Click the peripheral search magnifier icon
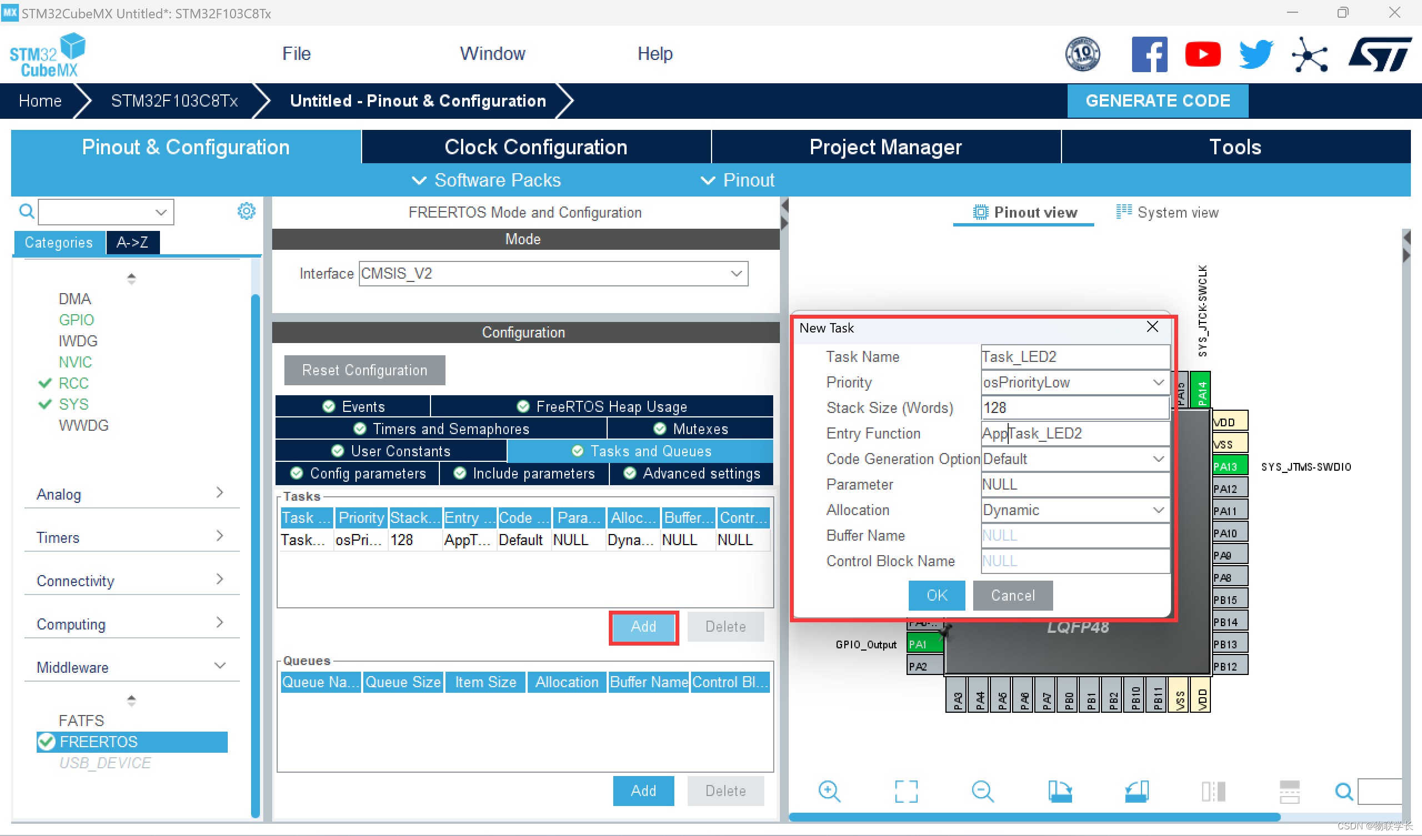The image size is (1422, 836). tap(26, 211)
